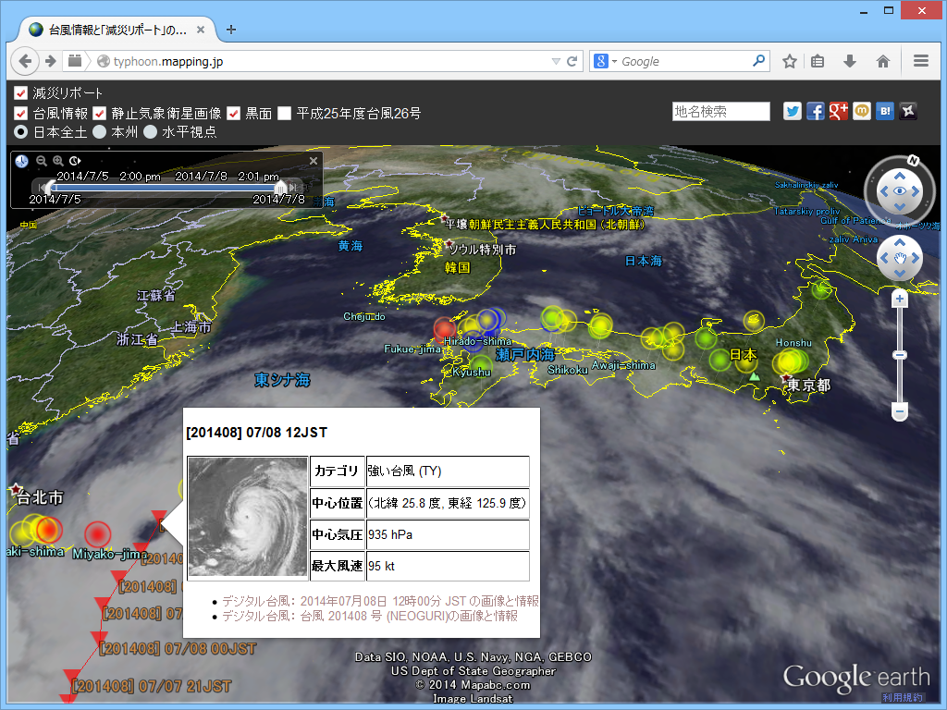947x710 pixels.
Task: Click the [201408] 07/07 21JST track label
Action: pos(152,687)
